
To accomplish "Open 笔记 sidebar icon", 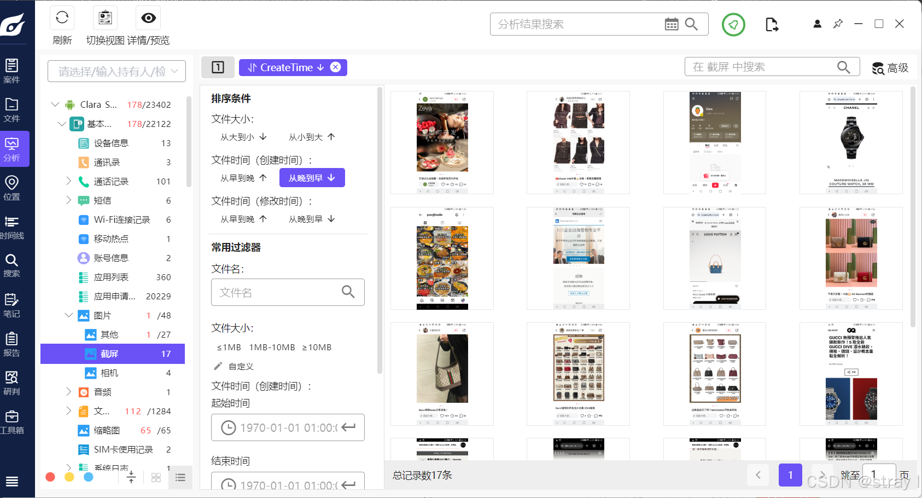I will click(12, 305).
